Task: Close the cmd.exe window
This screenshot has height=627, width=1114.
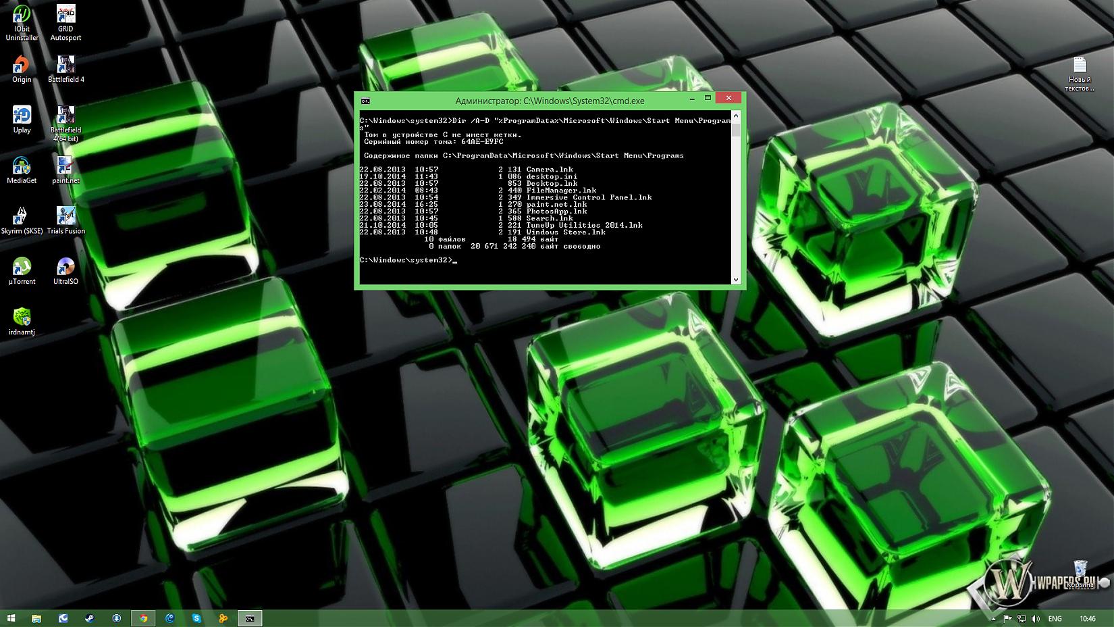Action: pyautogui.click(x=728, y=98)
